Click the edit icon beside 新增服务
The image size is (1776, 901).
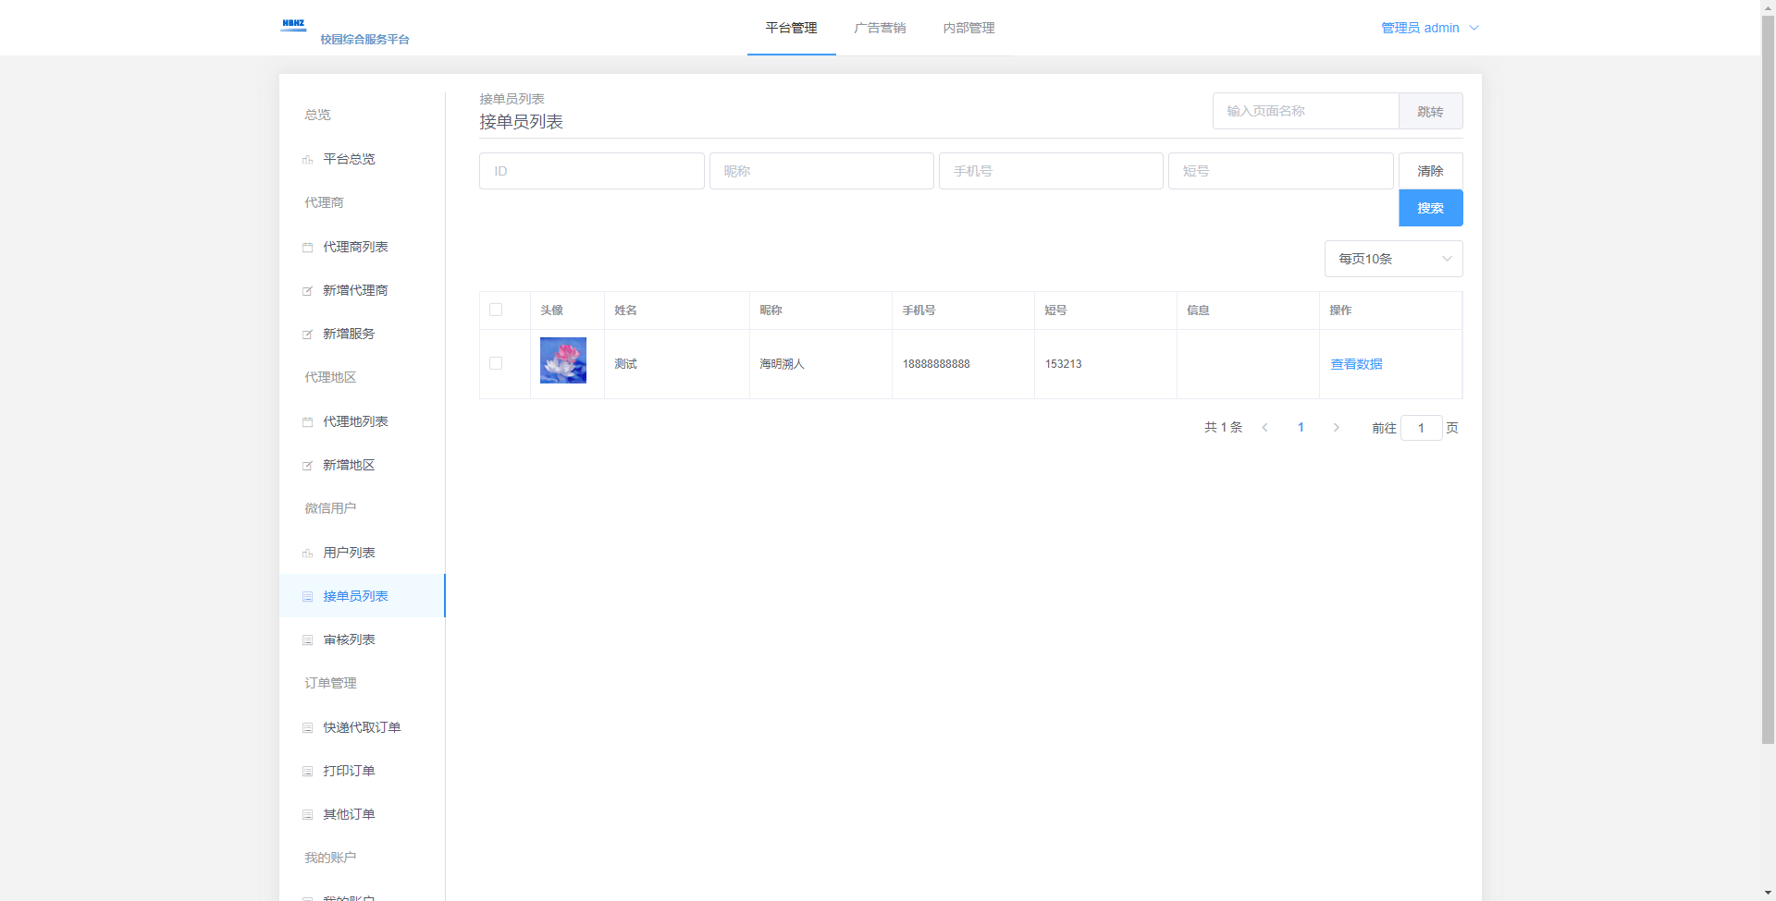pyautogui.click(x=307, y=335)
